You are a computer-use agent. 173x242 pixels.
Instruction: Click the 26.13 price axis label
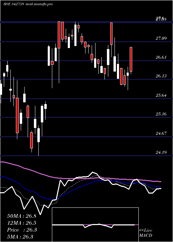coord(161,76)
